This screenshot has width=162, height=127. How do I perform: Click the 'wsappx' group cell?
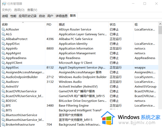tap(140, 68)
